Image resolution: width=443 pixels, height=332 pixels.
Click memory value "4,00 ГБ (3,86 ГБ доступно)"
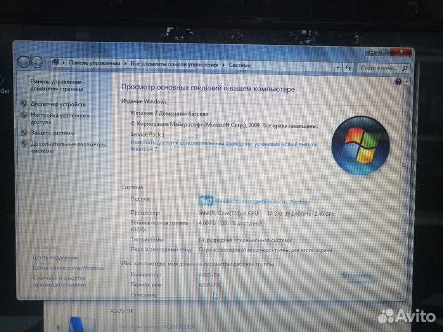coord(230,223)
